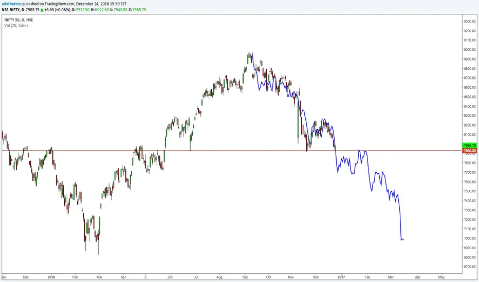
Task: Click the 2016 date axis label
Action: point(51,277)
